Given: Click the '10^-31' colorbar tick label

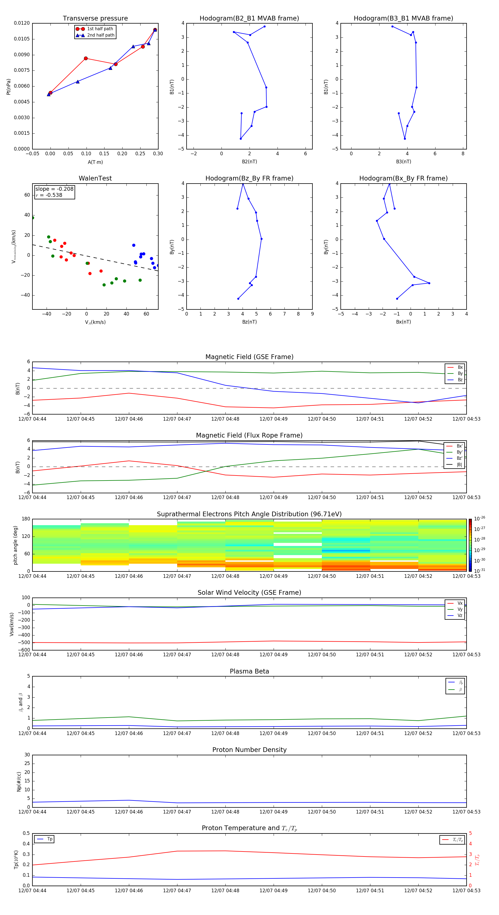Looking at the screenshot, I should point(480,571).
